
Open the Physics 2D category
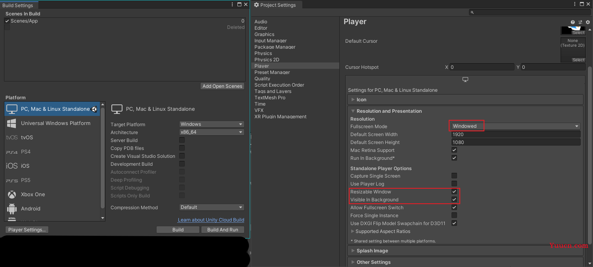point(267,60)
